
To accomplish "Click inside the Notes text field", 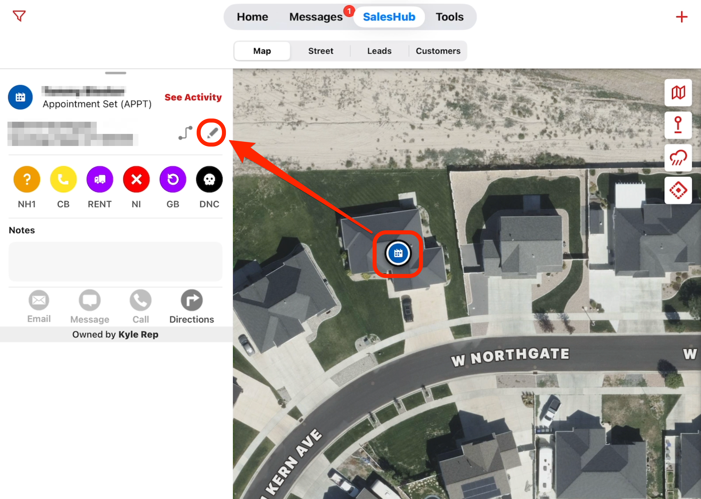I will coord(115,262).
